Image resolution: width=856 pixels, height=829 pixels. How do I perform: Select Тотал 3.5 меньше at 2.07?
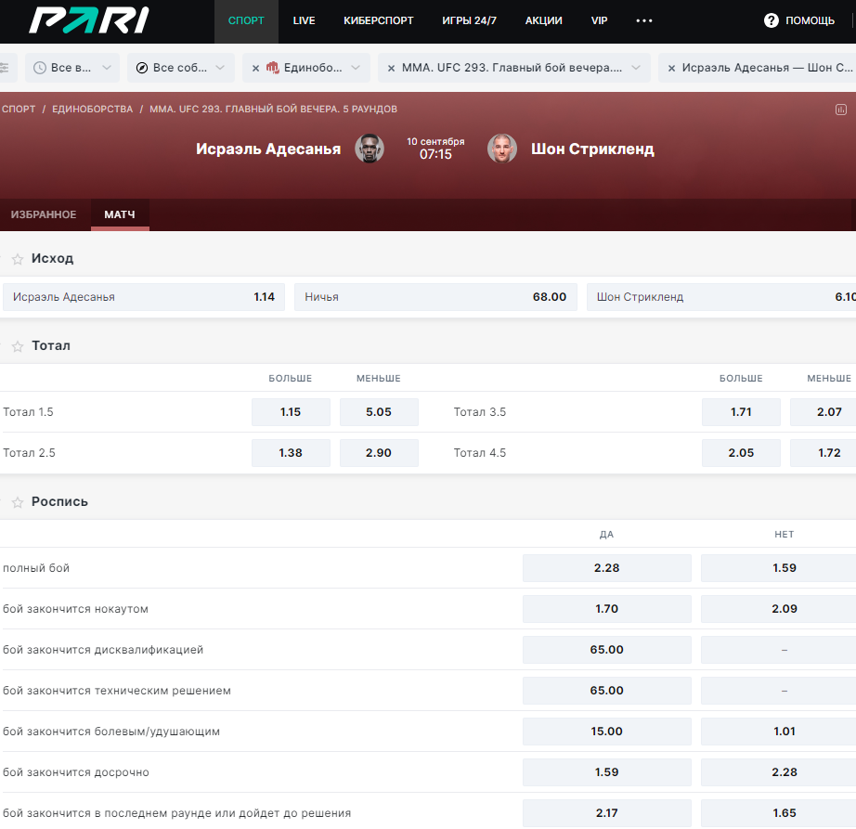(824, 412)
